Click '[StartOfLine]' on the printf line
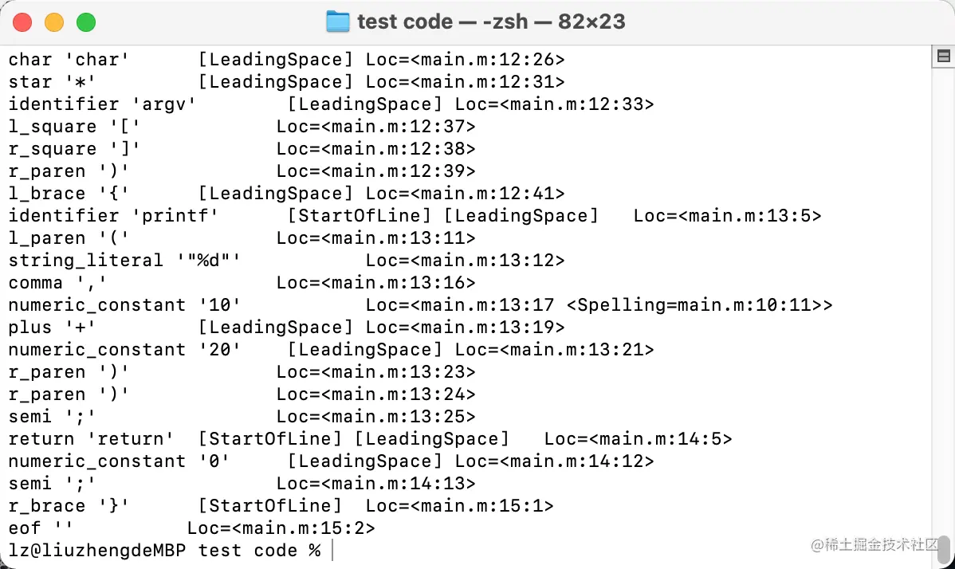This screenshot has width=955, height=569. 359,215
